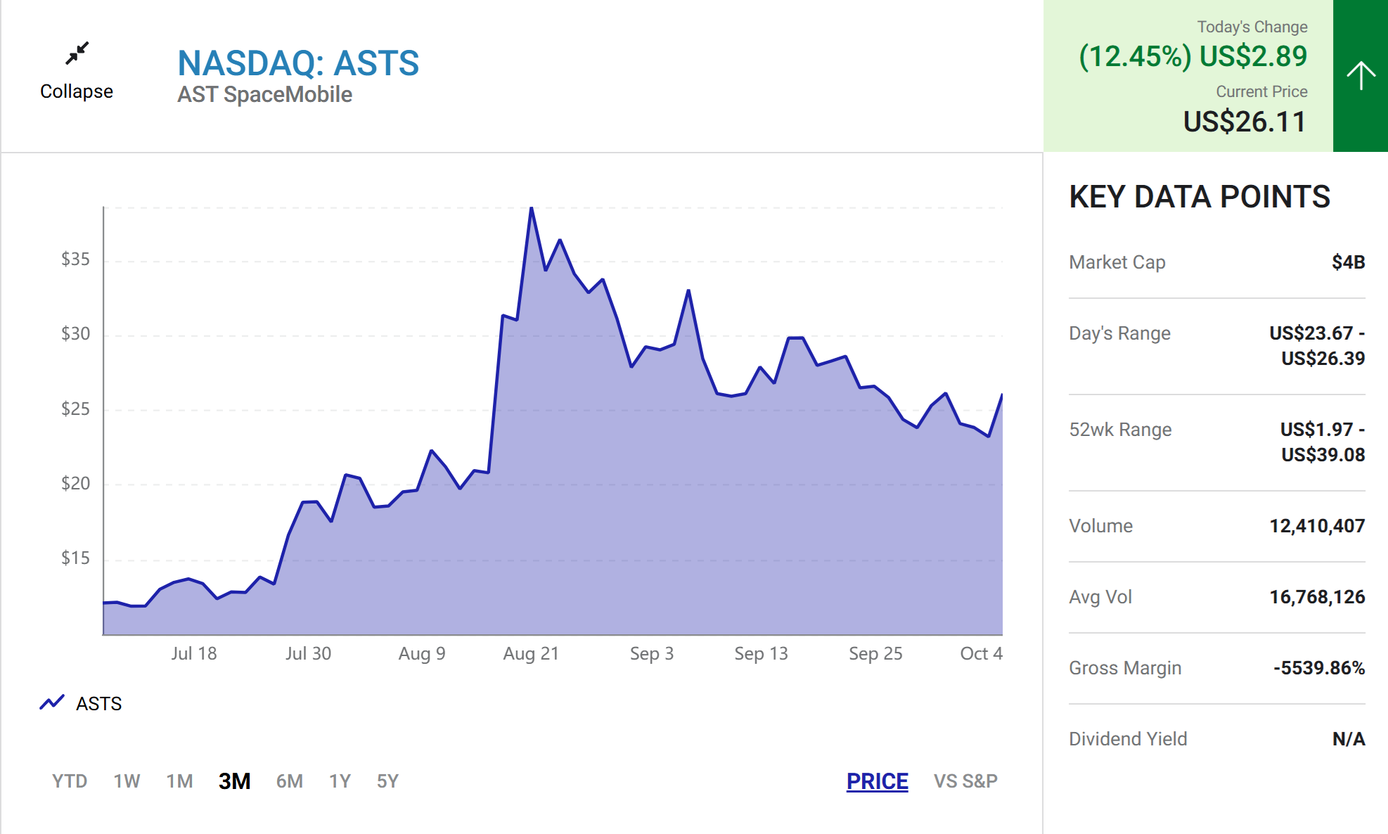Click the chart peak near Aug 21
The image size is (1388, 834).
click(532, 208)
